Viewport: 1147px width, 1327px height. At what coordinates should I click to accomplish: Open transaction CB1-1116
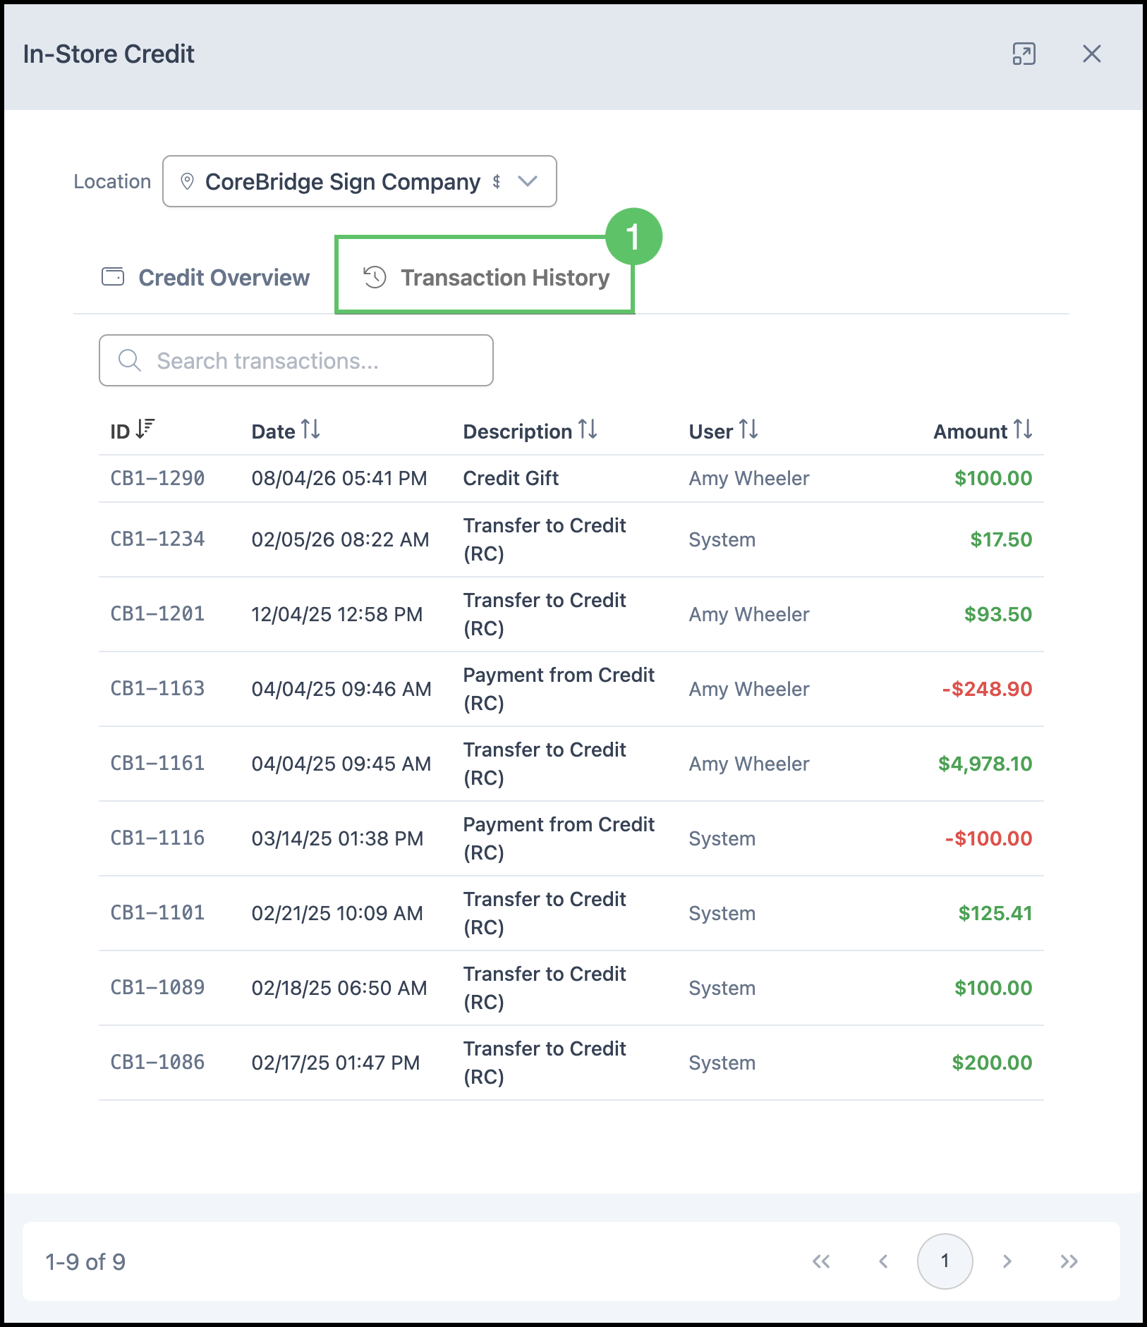pyautogui.click(x=157, y=838)
